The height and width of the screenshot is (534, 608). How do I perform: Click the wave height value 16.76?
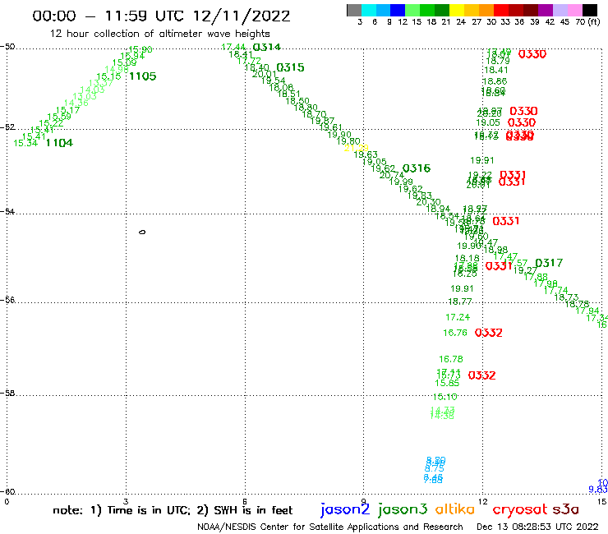(455, 333)
